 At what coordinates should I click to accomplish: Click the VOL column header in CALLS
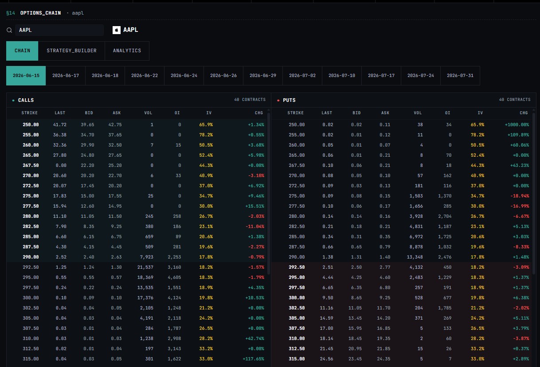(148, 113)
